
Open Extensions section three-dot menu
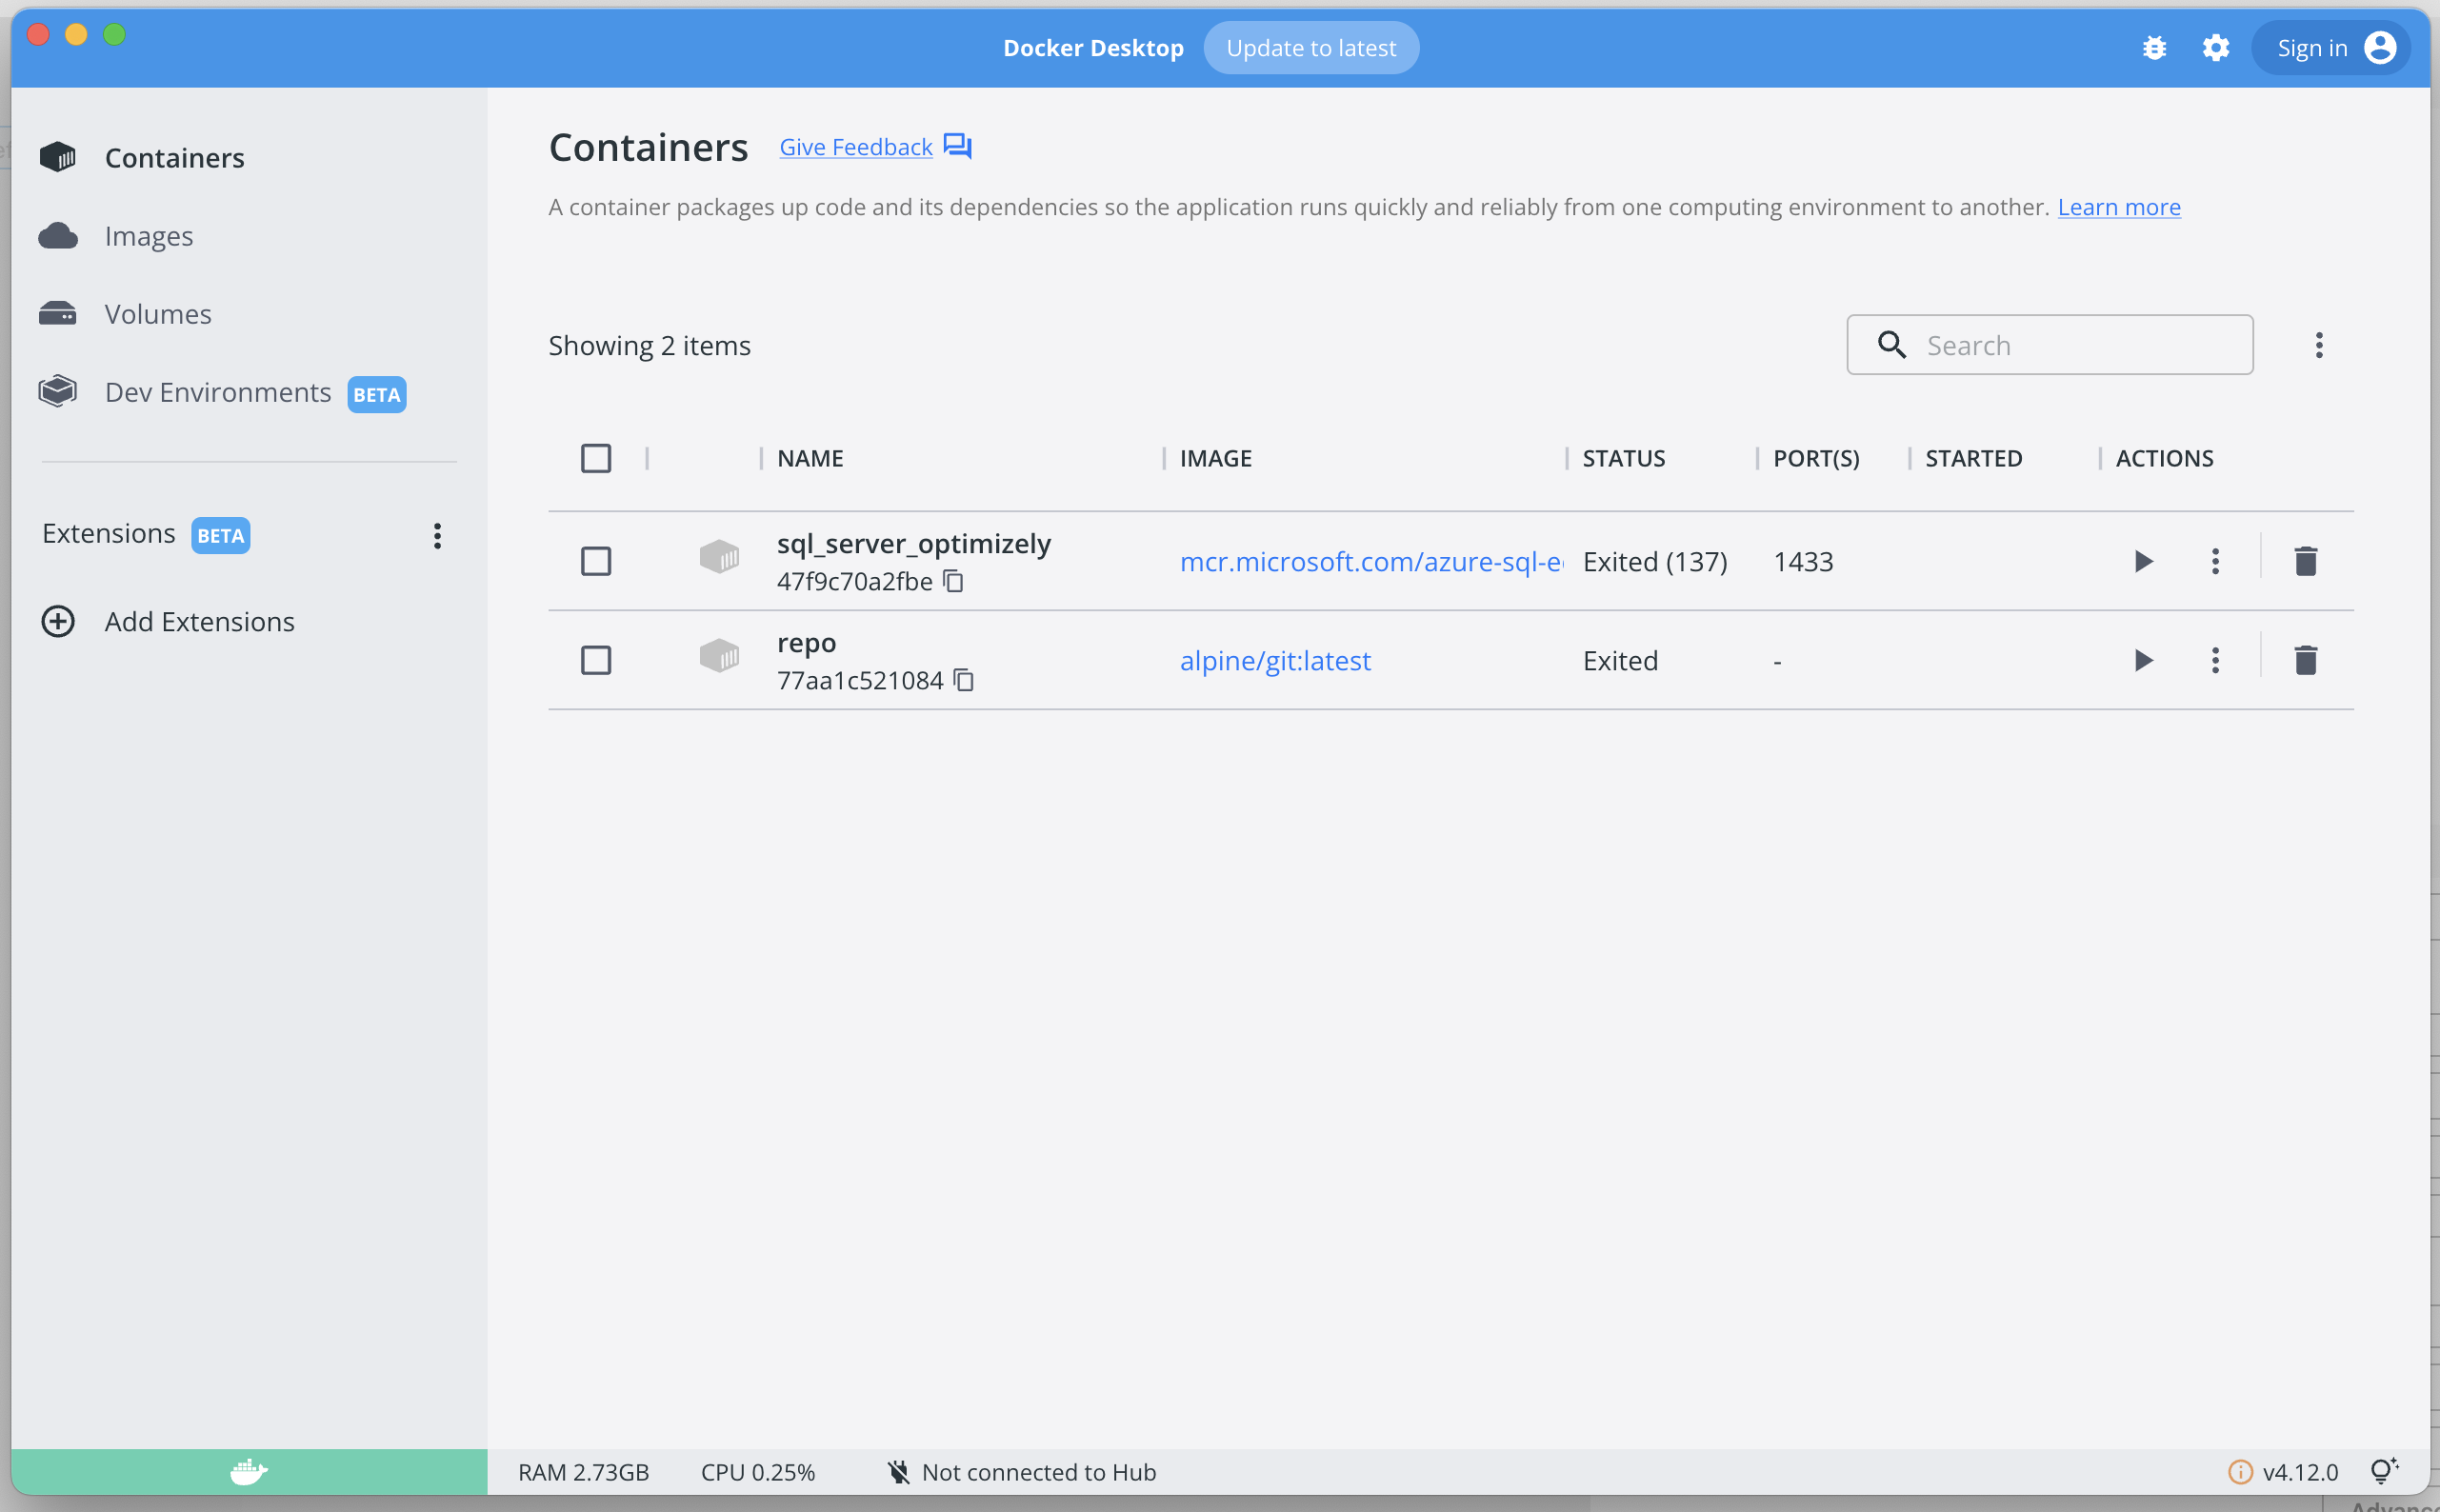[x=437, y=535]
